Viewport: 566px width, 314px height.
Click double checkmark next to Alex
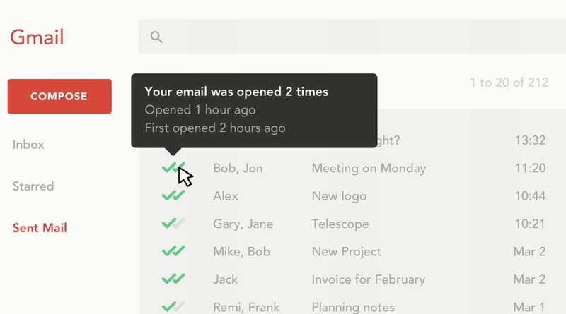click(x=173, y=195)
